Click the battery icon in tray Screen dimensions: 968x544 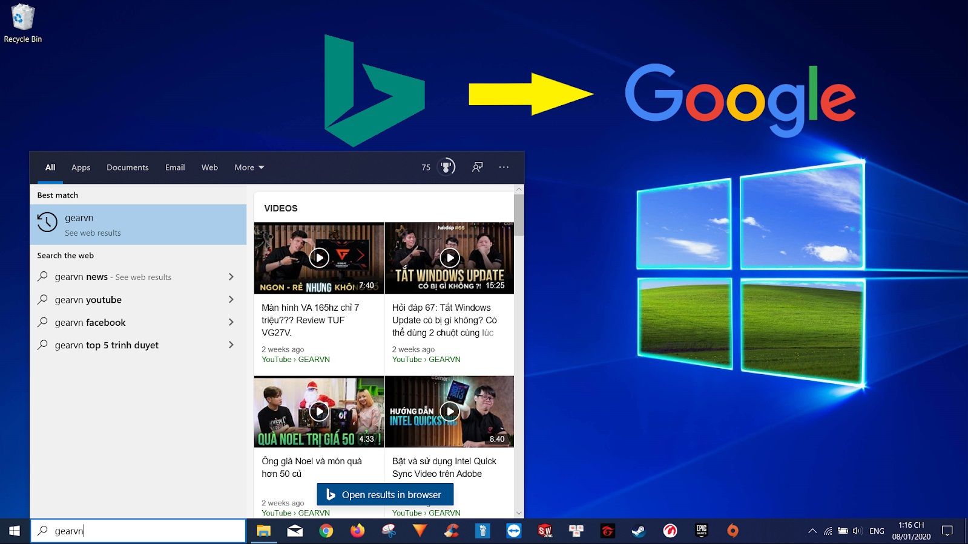pos(843,531)
